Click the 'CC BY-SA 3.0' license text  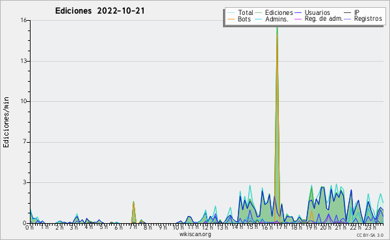[x=370, y=235]
